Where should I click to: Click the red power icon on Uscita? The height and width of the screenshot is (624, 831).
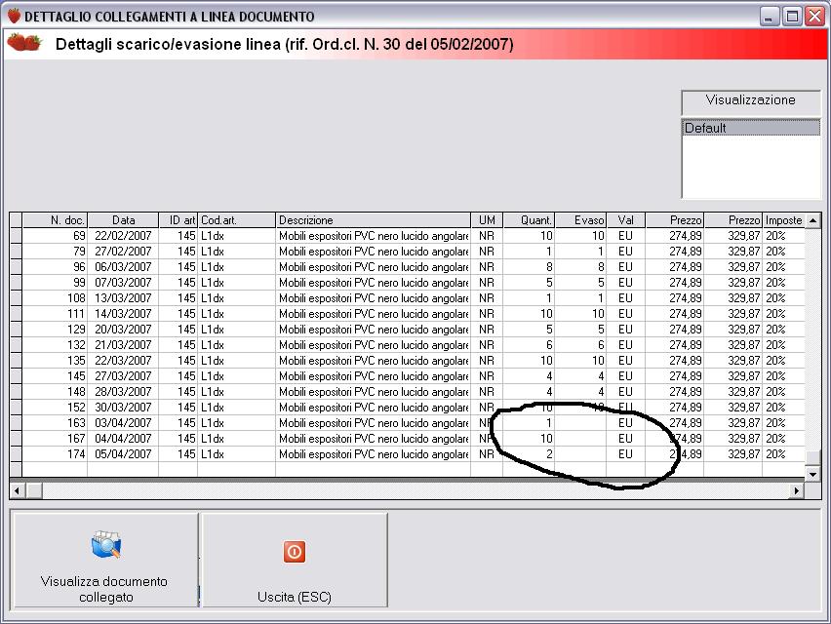pos(295,552)
